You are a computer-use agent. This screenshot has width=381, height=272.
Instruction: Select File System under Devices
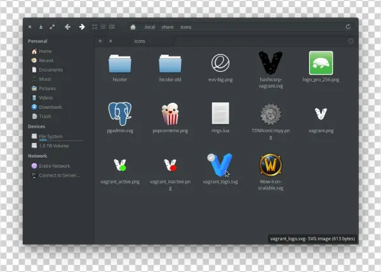[x=51, y=136]
